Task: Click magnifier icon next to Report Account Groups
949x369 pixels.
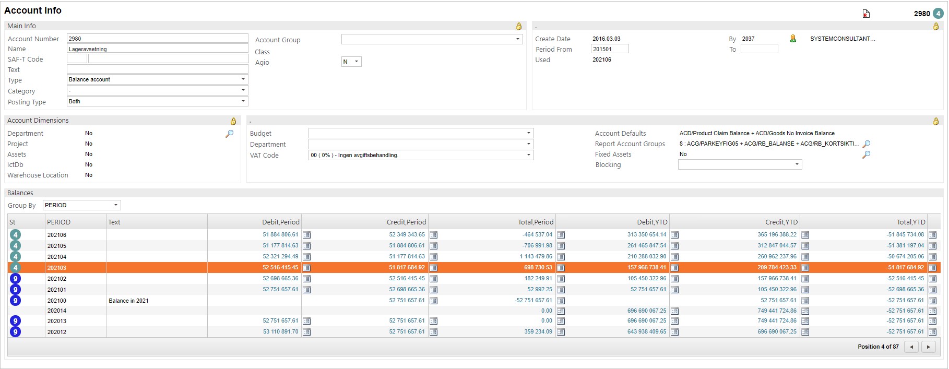Action: pyautogui.click(x=867, y=144)
